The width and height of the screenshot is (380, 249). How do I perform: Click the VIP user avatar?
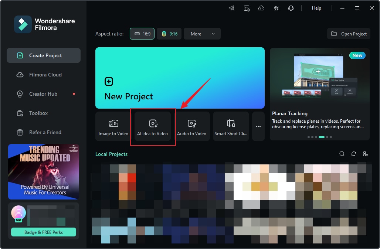[18, 214]
